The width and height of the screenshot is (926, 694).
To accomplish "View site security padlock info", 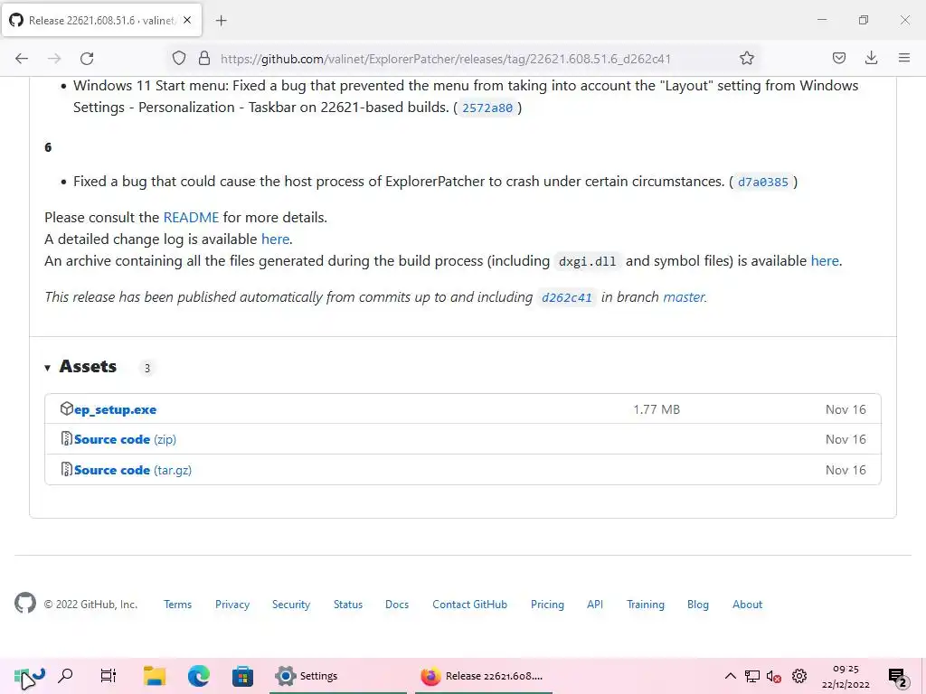I will coord(204,58).
